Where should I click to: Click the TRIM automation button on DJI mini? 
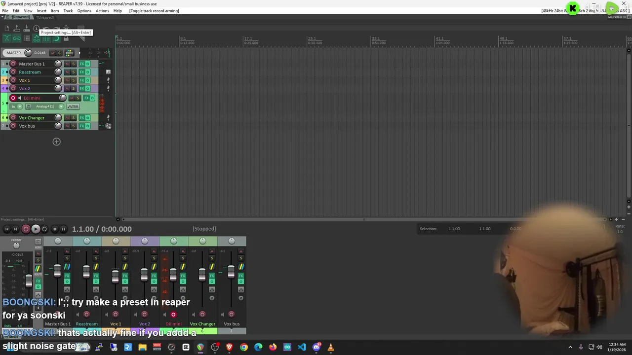point(73,106)
